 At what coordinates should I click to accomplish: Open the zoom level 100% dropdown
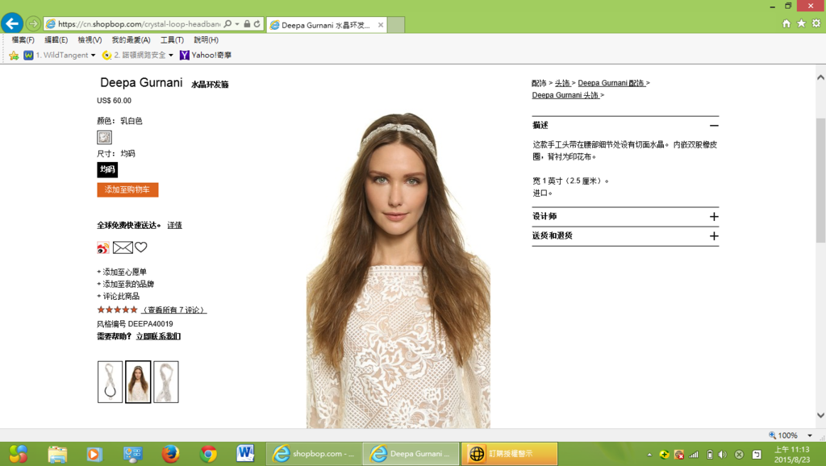coord(810,435)
